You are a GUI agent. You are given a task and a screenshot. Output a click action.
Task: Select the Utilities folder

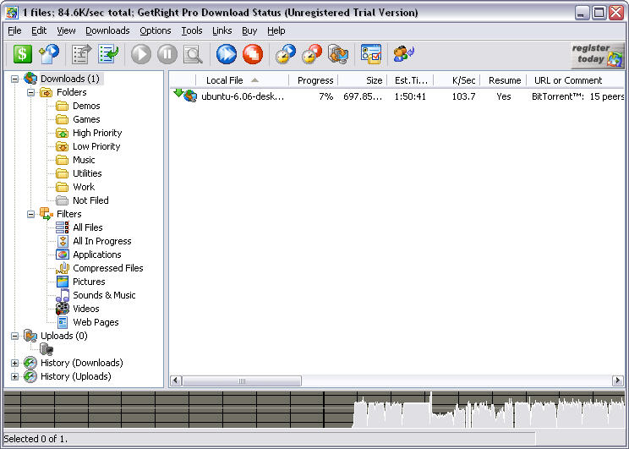tap(87, 173)
